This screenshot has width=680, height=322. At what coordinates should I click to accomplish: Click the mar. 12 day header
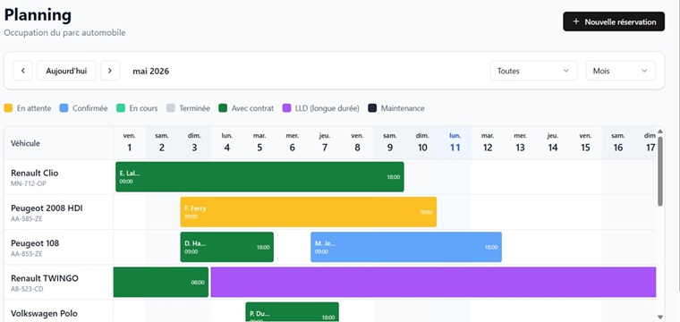click(x=488, y=142)
